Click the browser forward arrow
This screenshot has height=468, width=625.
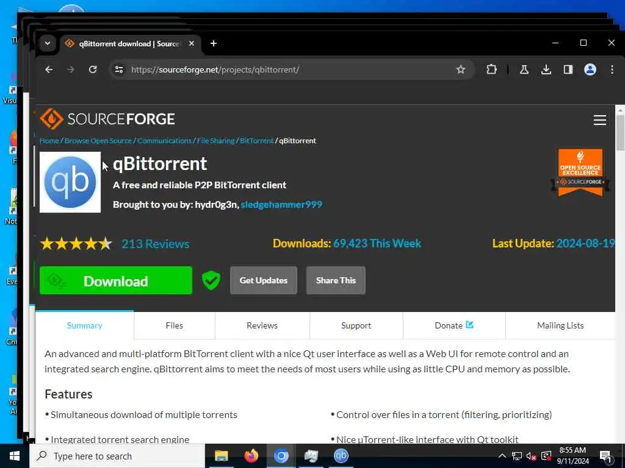click(71, 69)
